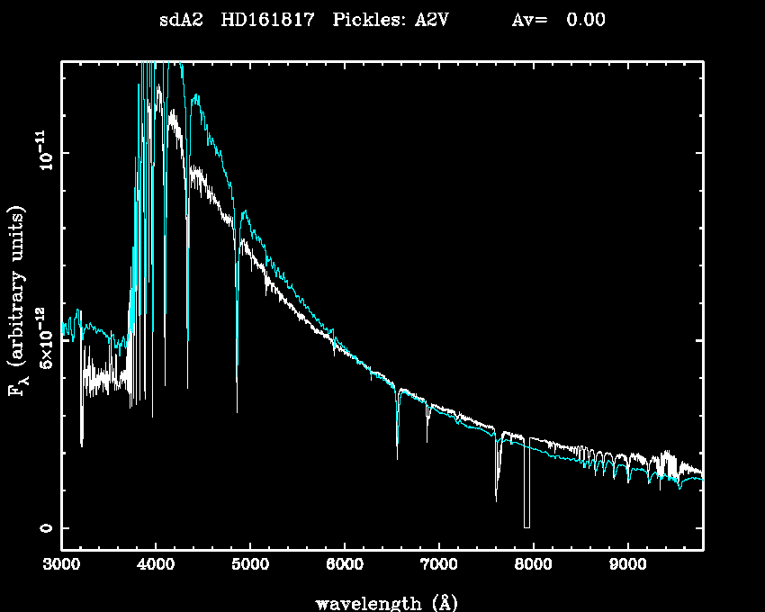765x612 pixels.
Task: Click the 'Av= 0.00' extinction value
Action: (x=558, y=21)
